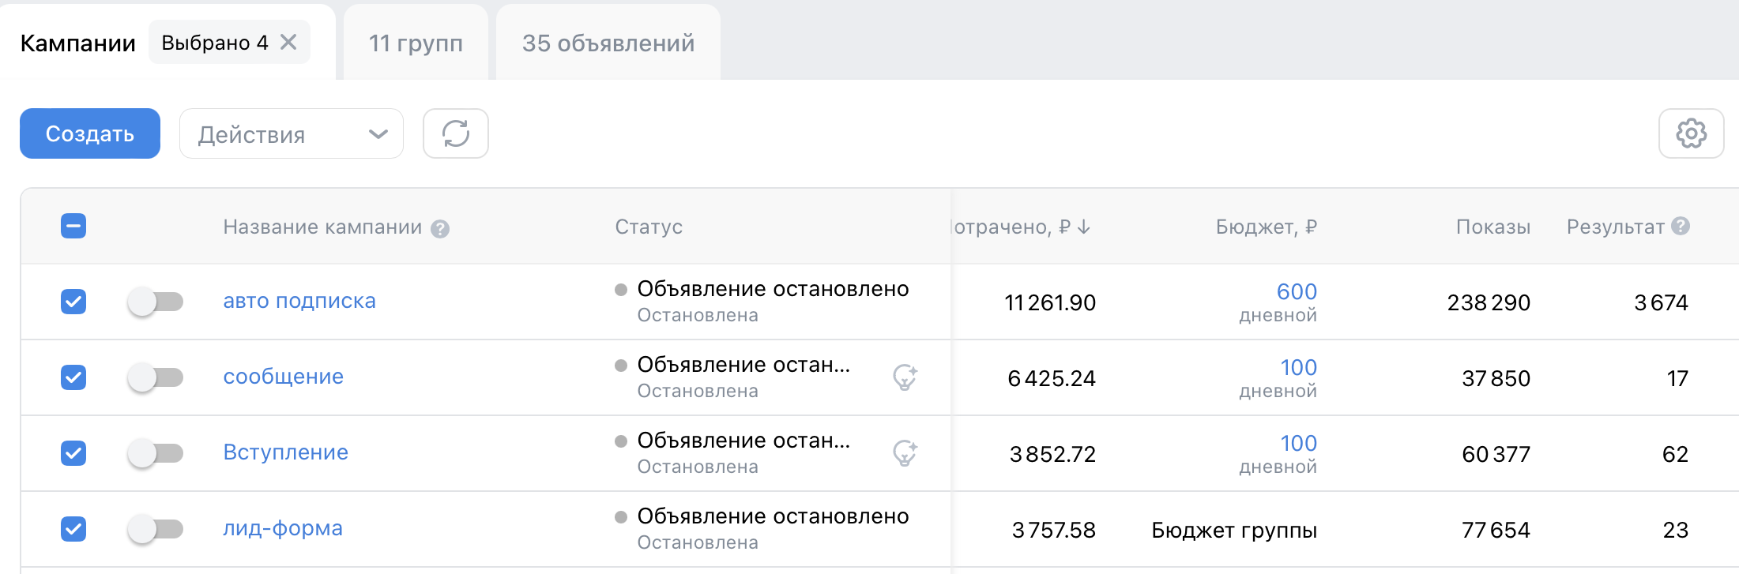
Task: Uncheck the лид-форма campaign checkbox
Action: coord(73,529)
